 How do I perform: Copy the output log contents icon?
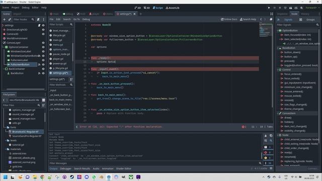[x=271, y=136]
